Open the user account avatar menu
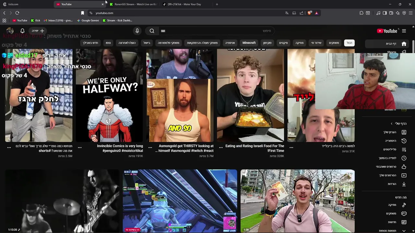This screenshot has width=415, height=233. click(10, 31)
